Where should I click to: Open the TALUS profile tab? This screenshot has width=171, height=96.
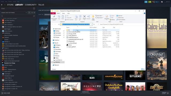(41, 5)
